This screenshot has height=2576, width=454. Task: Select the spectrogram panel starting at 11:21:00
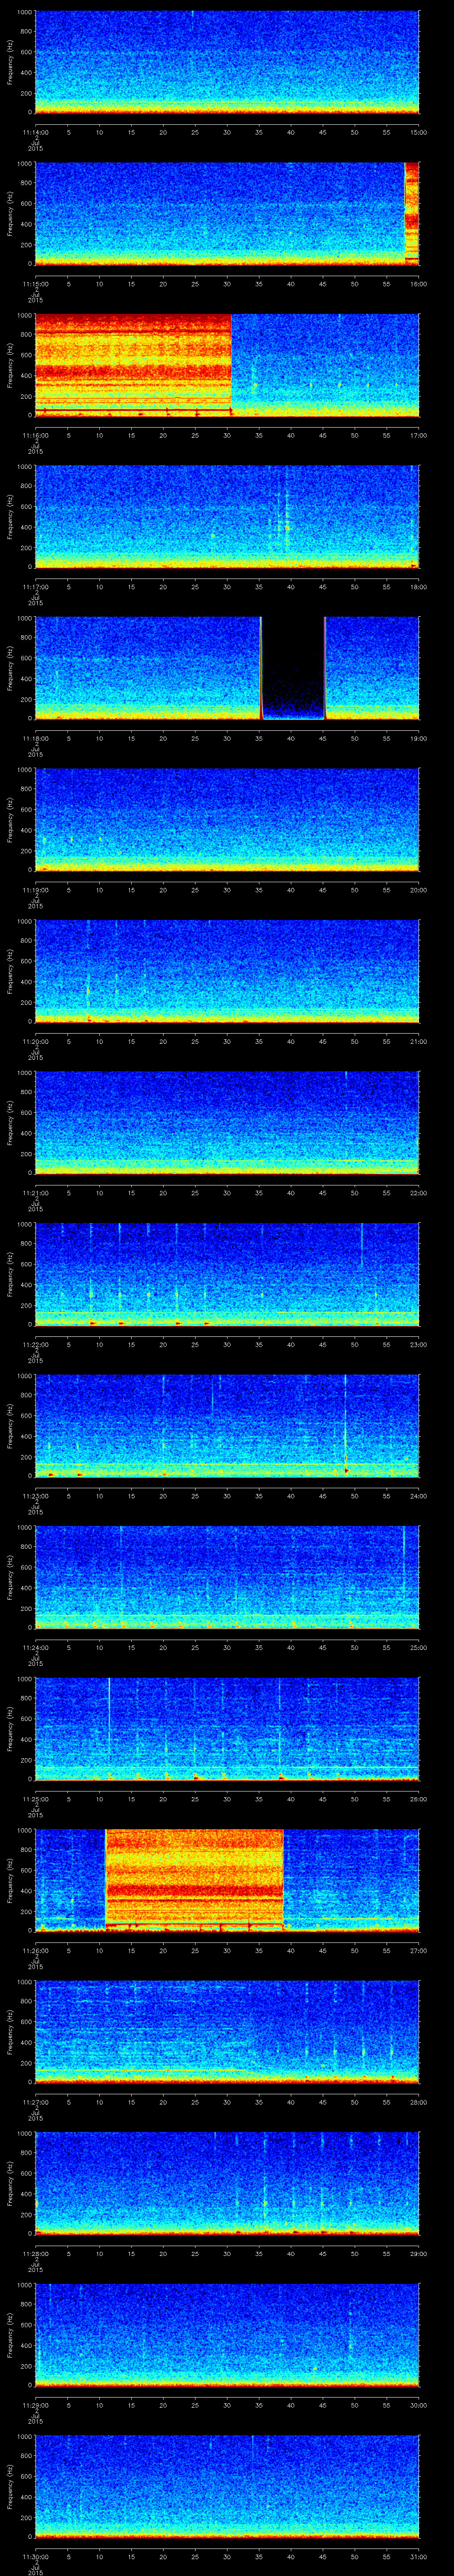point(227,1122)
